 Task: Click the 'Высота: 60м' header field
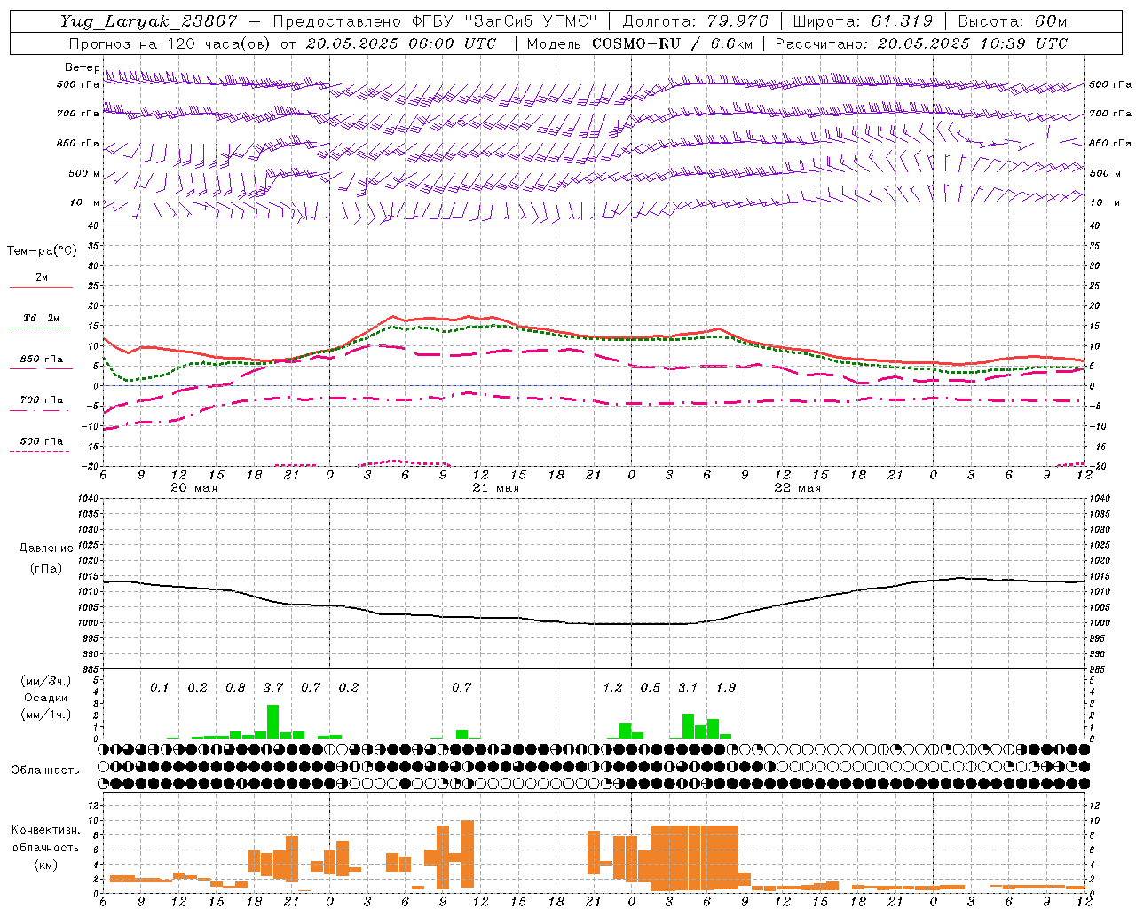click(x=1013, y=21)
